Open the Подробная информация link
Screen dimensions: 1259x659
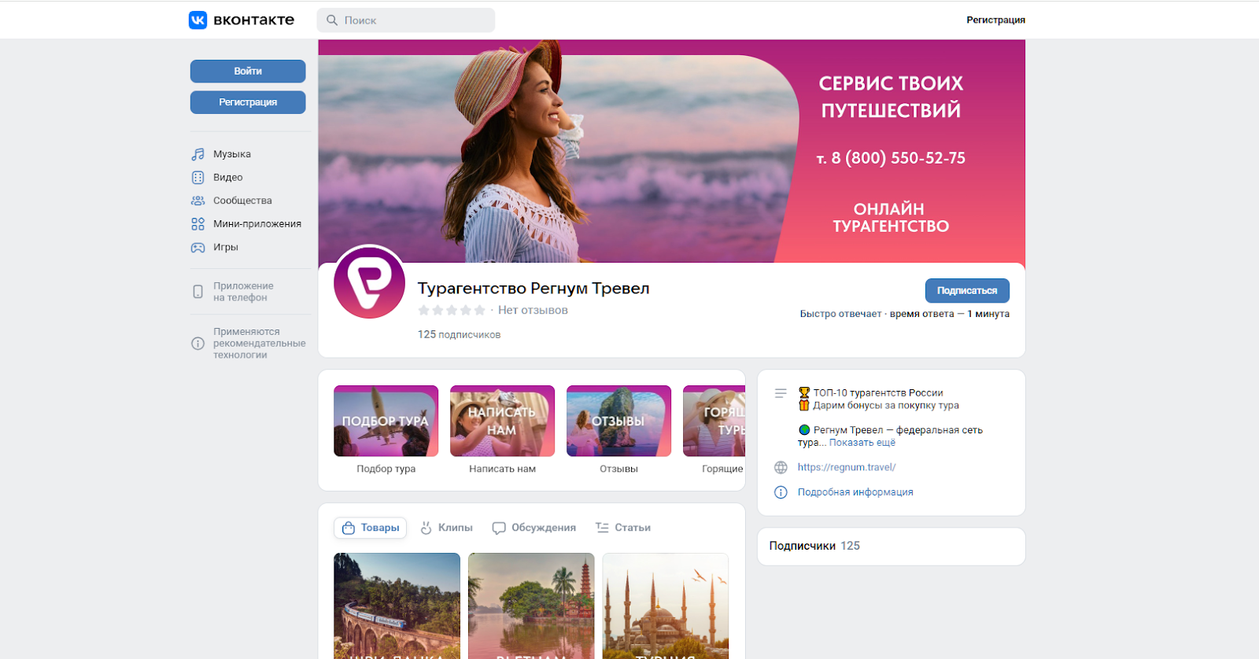855,492
